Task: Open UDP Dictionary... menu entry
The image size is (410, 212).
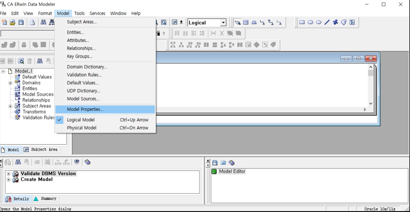Action: [x=105, y=91]
